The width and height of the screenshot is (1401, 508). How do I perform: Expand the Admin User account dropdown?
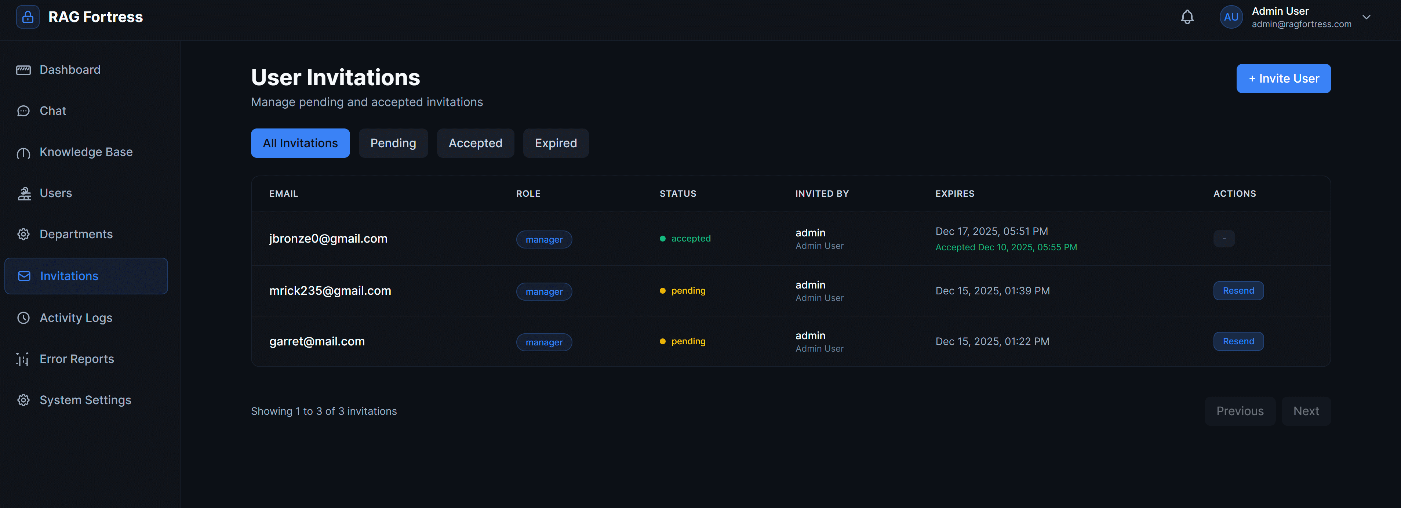point(1366,17)
